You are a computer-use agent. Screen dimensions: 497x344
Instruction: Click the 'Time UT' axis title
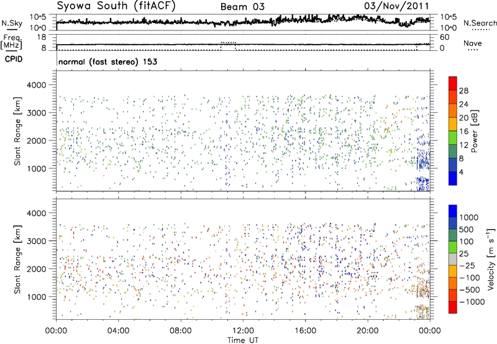243,340
